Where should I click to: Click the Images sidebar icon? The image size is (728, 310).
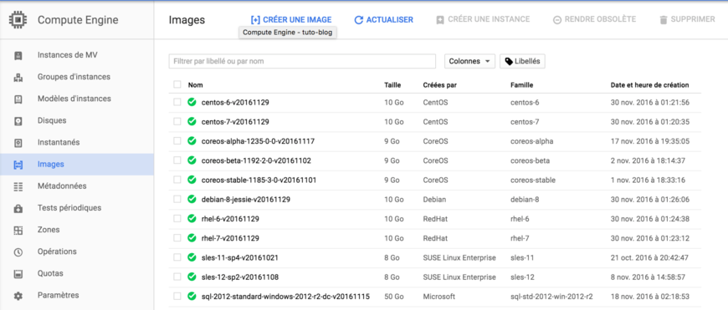tap(18, 165)
